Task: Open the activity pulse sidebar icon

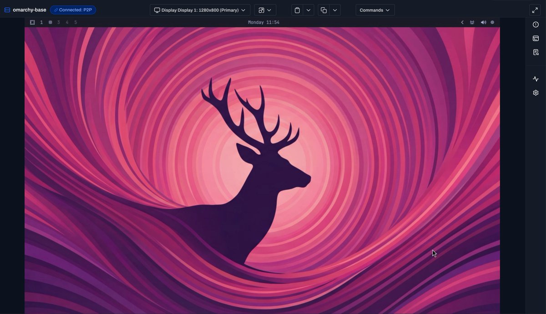Action: [536, 79]
